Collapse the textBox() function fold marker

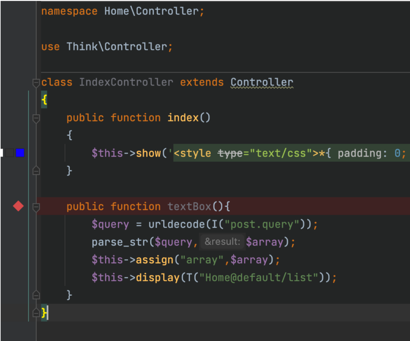36,207
